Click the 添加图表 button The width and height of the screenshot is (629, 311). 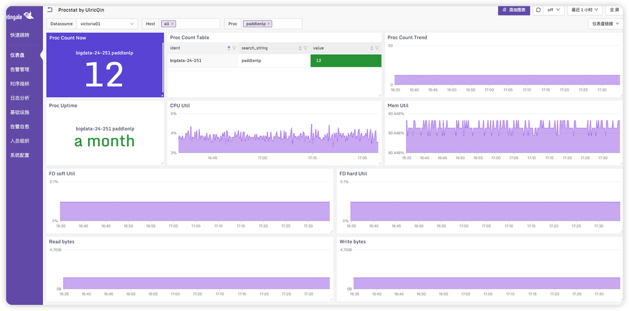pos(514,10)
